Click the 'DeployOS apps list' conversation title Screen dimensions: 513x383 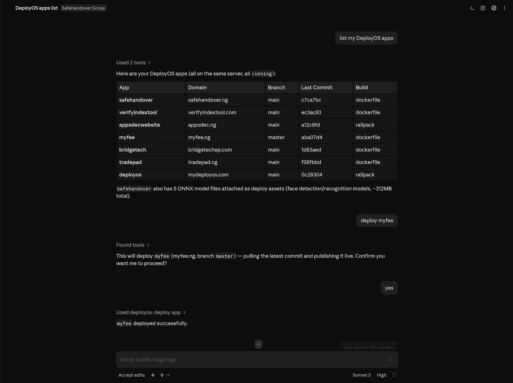tap(37, 8)
